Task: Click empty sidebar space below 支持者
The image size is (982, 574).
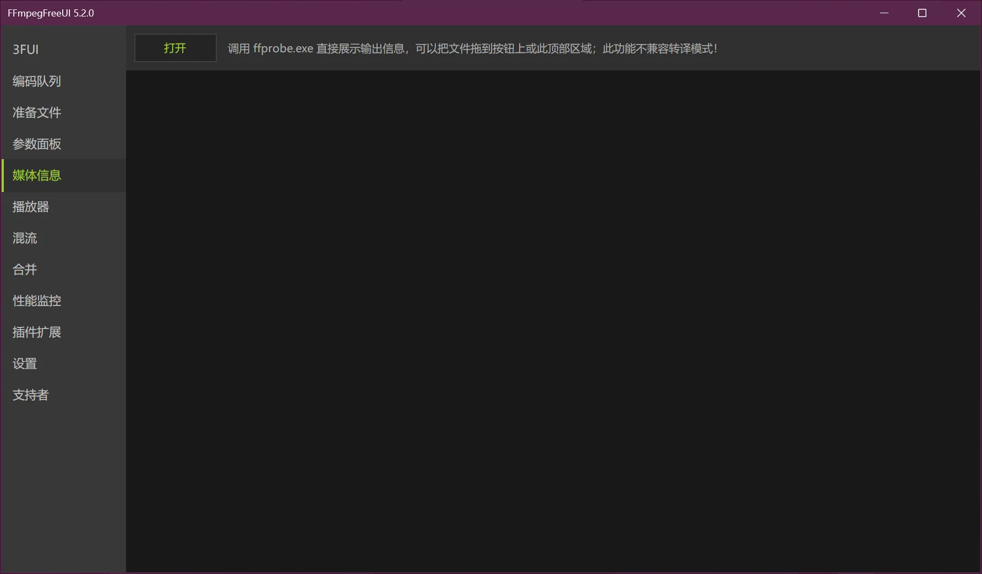Action: pos(63,484)
